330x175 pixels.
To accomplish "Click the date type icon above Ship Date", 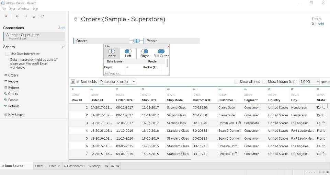I will (143, 89).
